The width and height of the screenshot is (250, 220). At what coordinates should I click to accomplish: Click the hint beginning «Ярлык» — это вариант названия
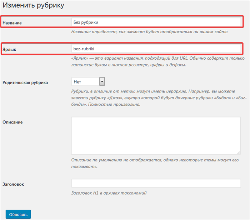[x=158, y=61]
